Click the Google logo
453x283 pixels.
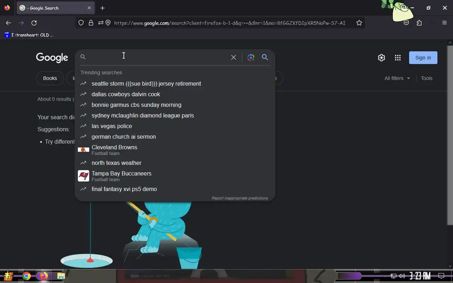(x=52, y=58)
